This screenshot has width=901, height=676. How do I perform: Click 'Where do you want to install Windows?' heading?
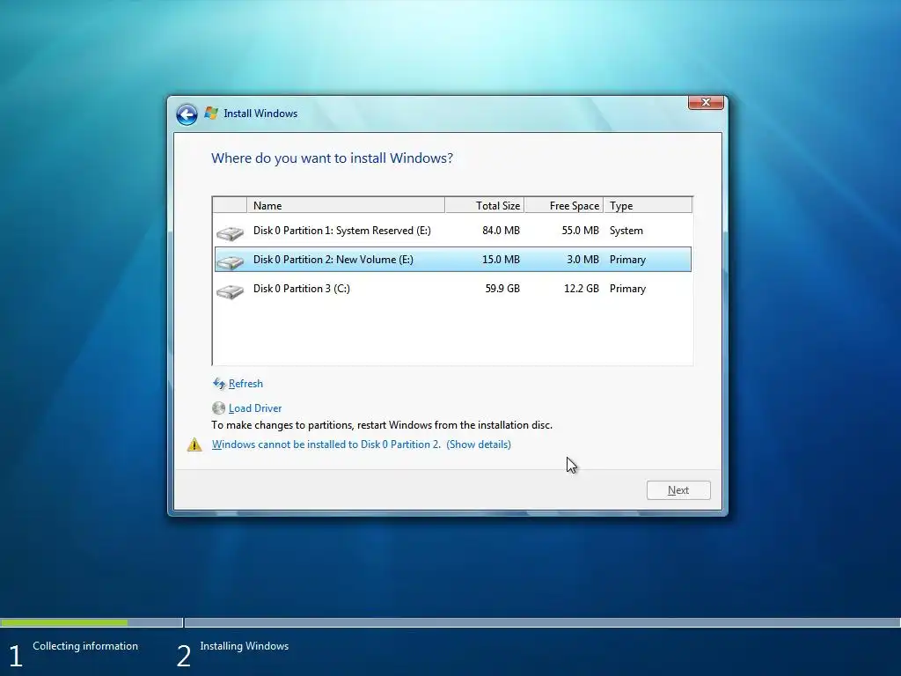332,158
